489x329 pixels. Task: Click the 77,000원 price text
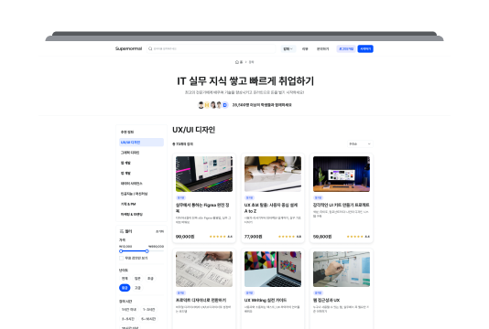point(254,237)
